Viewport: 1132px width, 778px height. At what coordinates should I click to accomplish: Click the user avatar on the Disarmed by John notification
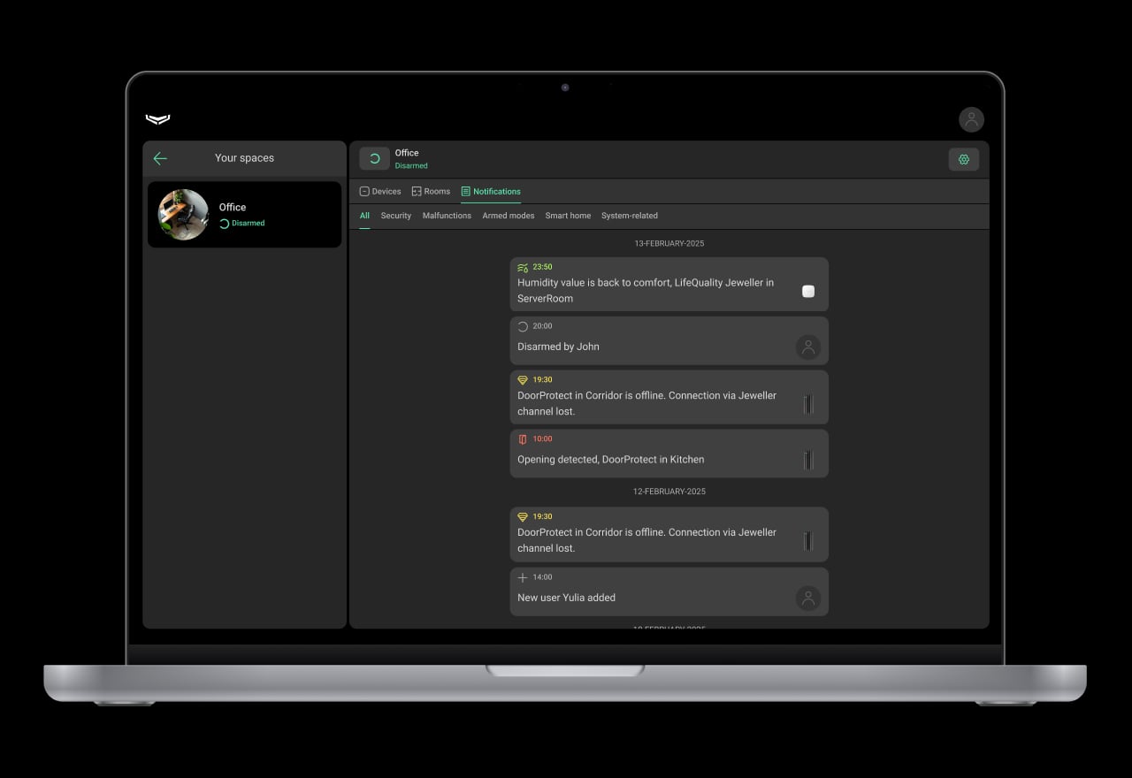pyautogui.click(x=807, y=347)
